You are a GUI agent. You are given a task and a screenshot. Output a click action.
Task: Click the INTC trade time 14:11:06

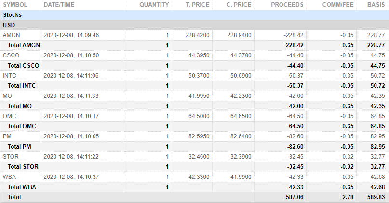(88, 76)
